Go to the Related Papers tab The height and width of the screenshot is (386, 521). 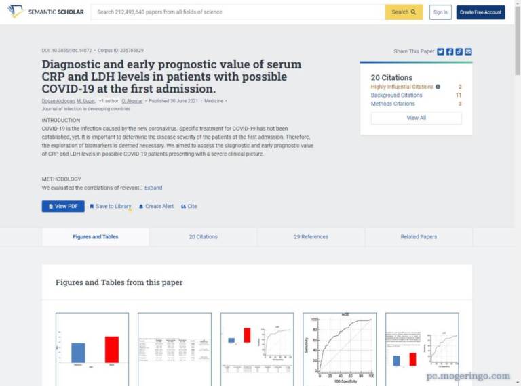click(419, 237)
